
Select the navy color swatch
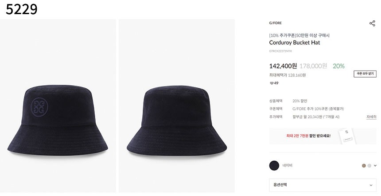(x=275, y=166)
